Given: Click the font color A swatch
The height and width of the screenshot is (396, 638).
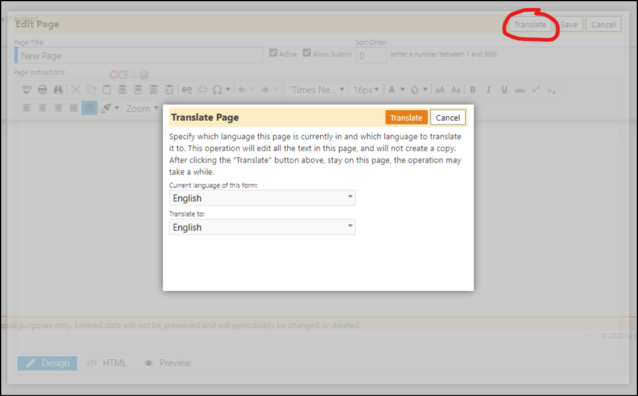Looking at the screenshot, I should point(392,90).
